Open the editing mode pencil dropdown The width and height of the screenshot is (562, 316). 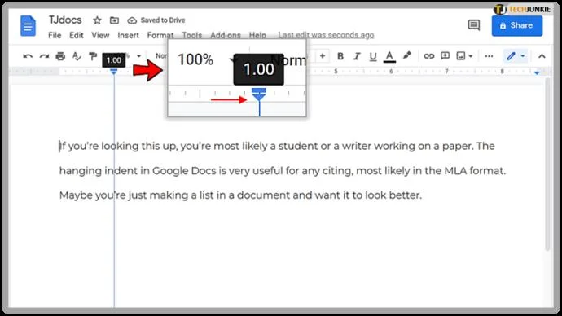pyautogui.click(x=516, y=56)
